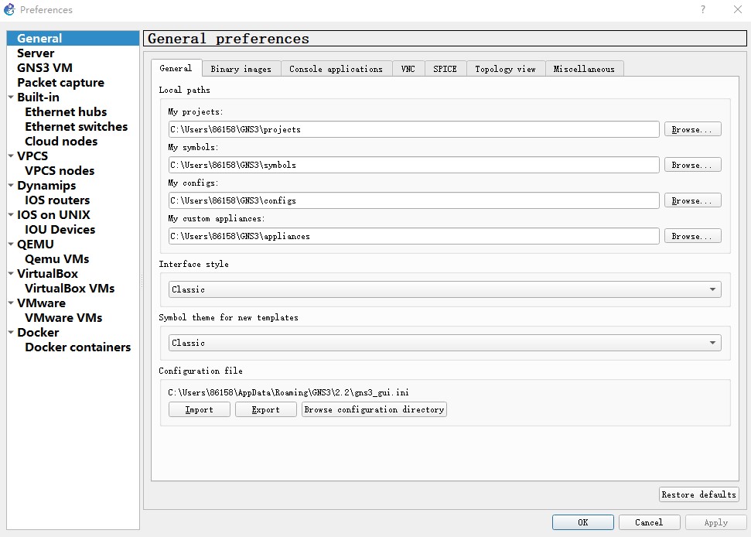The image size is (751, 537).
Task: Switch to the Console applications tab
Action: pos(336,69)
